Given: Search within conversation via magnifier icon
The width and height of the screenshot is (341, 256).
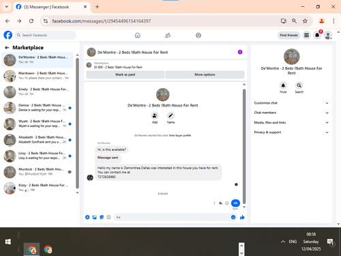Looking at the screenshot, I should pyautogui.click(x=299, y=85).
